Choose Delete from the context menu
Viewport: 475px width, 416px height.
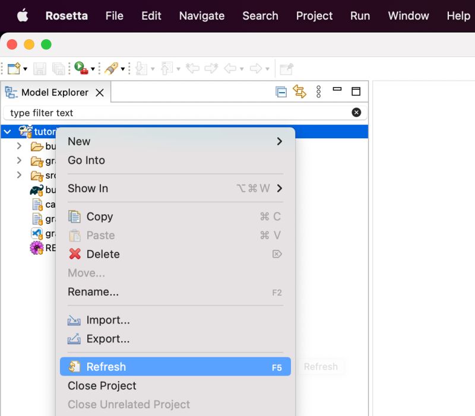click(x=175, y=254)
